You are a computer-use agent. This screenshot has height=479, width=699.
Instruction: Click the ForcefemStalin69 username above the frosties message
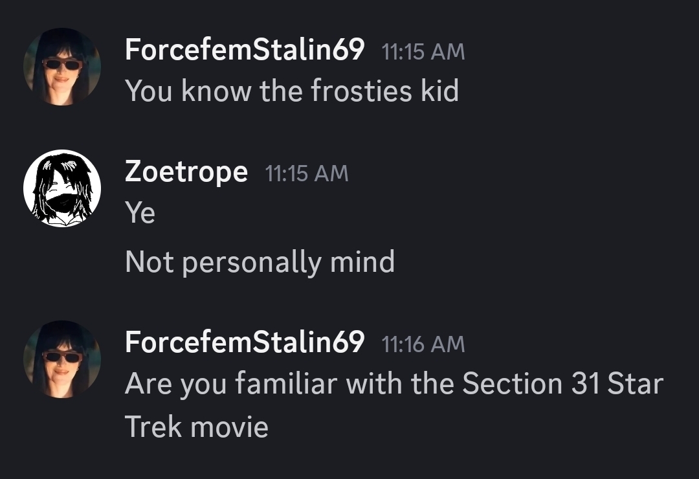coord(245,50)
